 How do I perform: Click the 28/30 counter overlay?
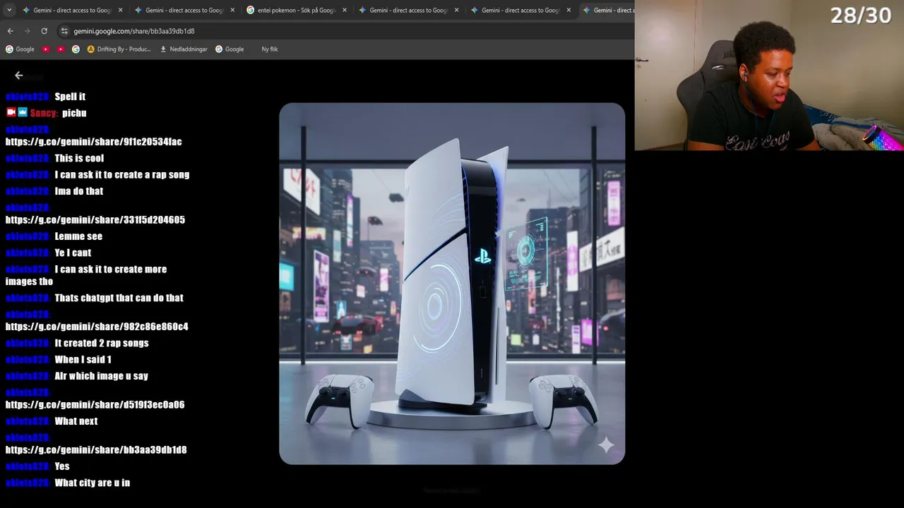(860, 16)
